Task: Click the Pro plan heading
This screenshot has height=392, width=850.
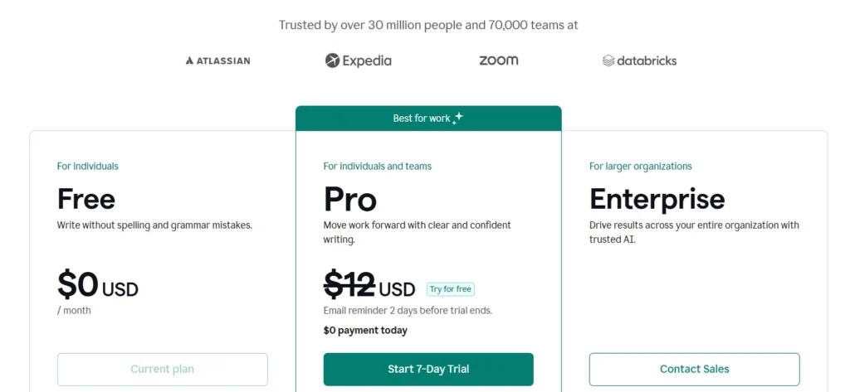Action: [x=350, y=199]
